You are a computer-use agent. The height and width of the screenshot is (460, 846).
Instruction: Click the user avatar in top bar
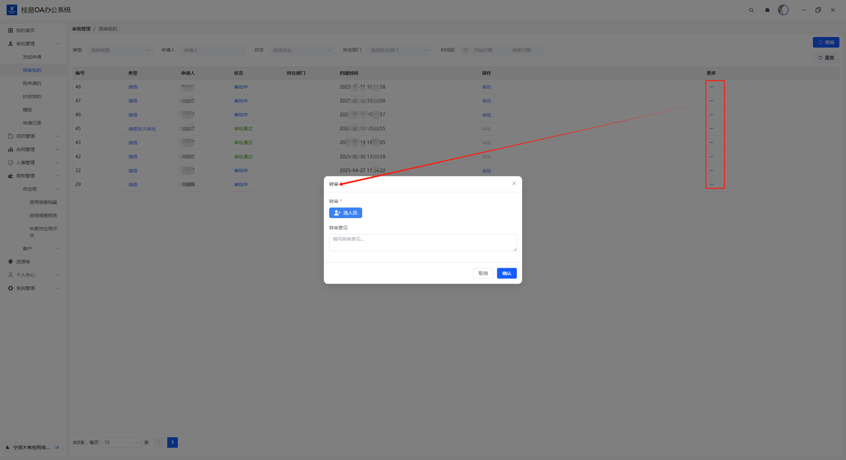click(x=783, y=10)
